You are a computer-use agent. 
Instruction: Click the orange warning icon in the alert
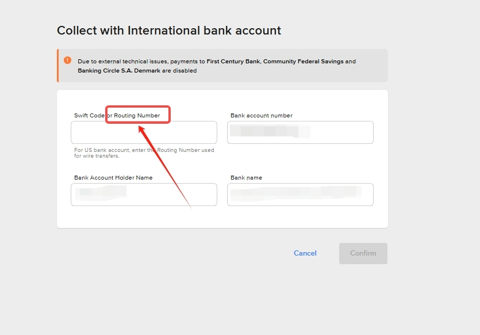tap(68, 60)
